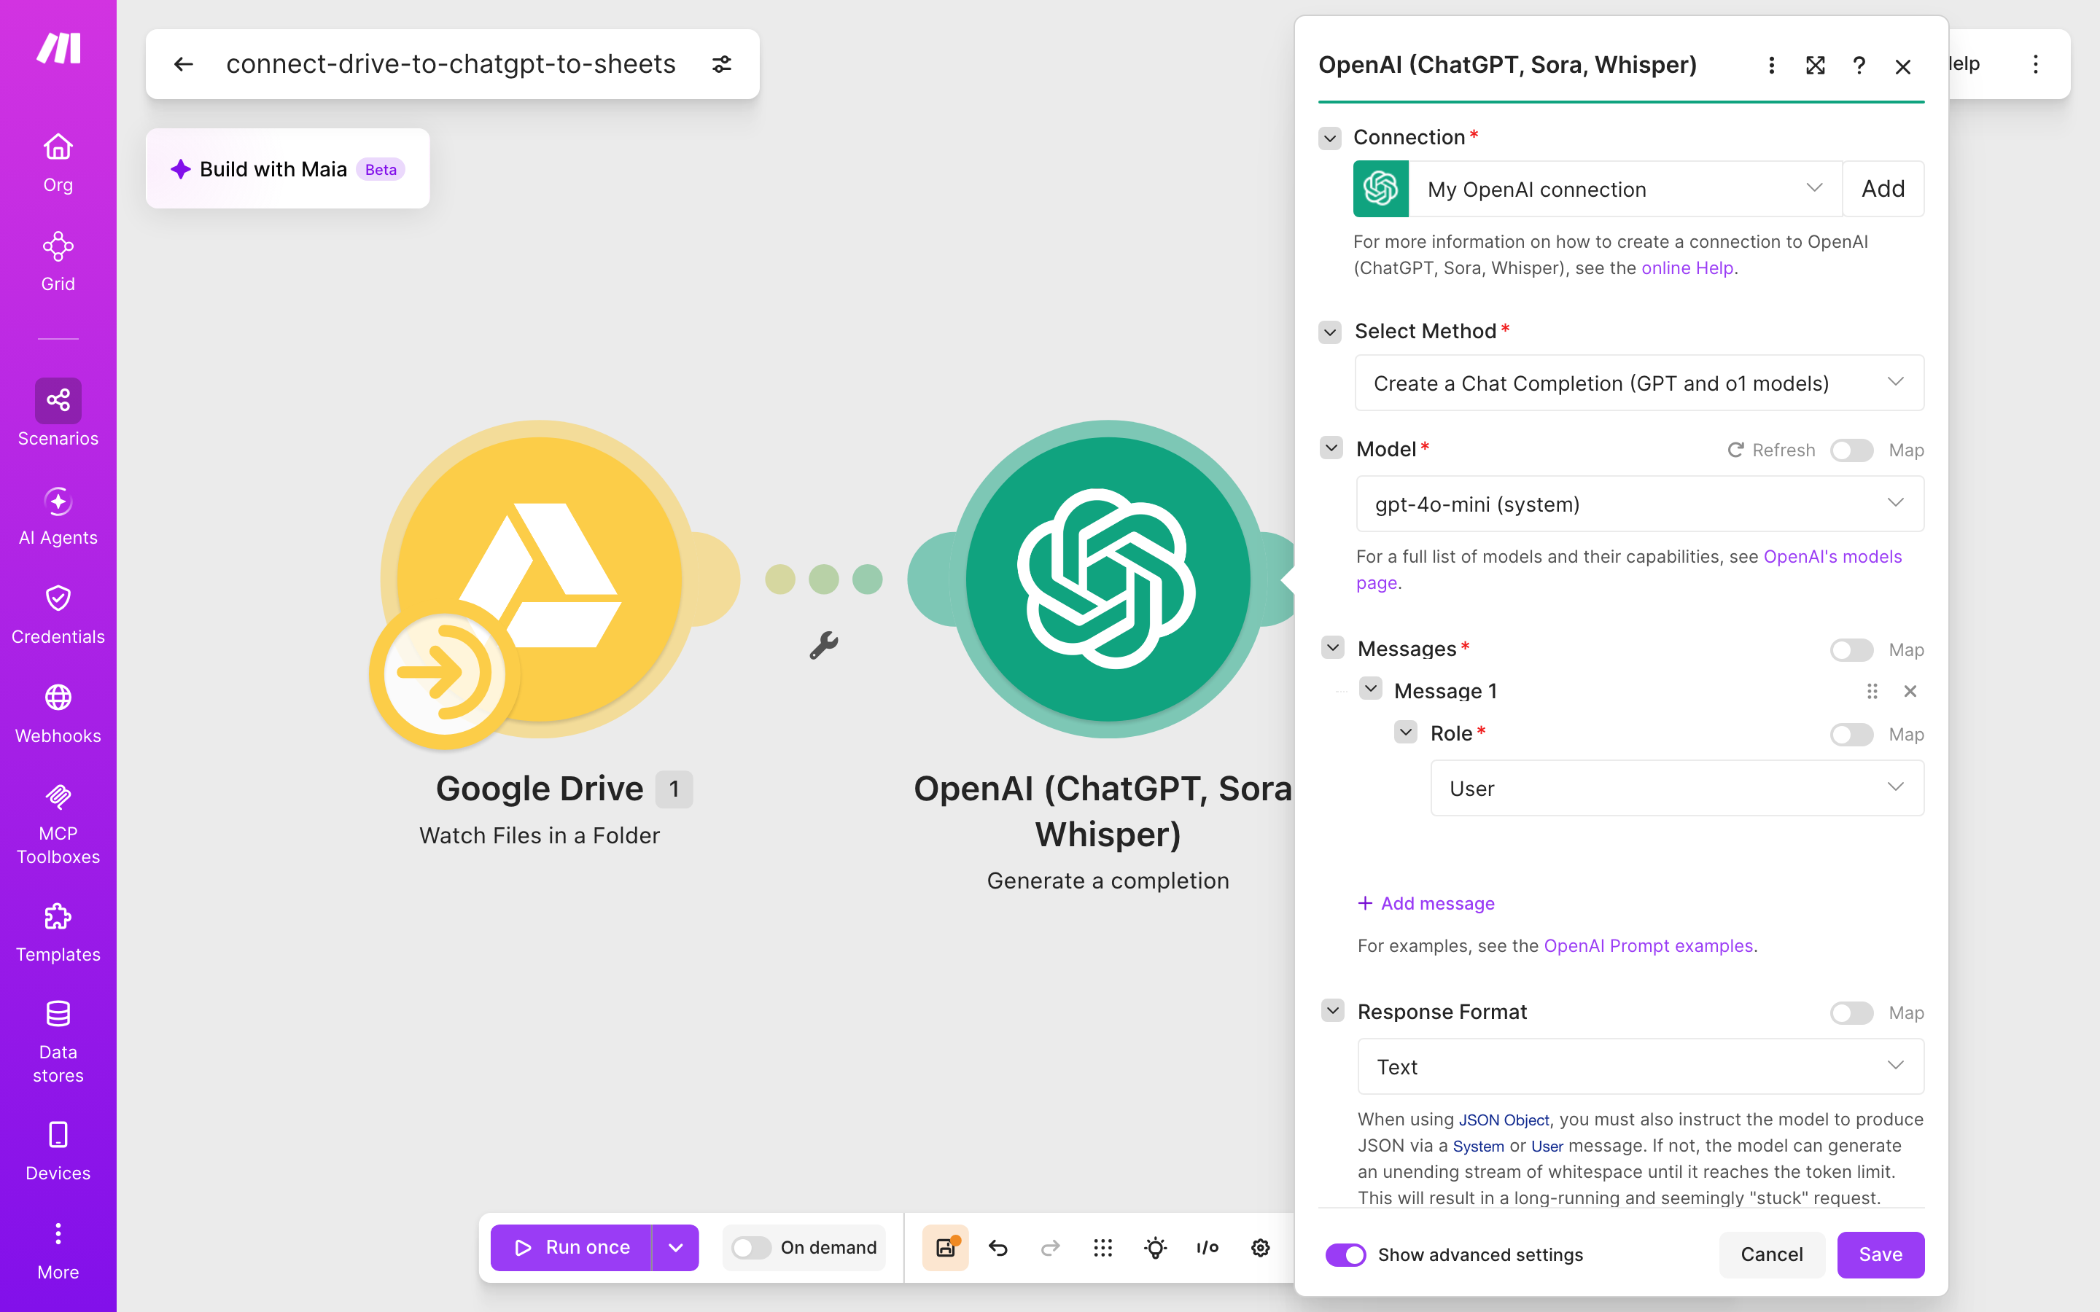Collapse the Connection section
The height and width of the screenshot is (1312, 2100).
[1329, 138]
